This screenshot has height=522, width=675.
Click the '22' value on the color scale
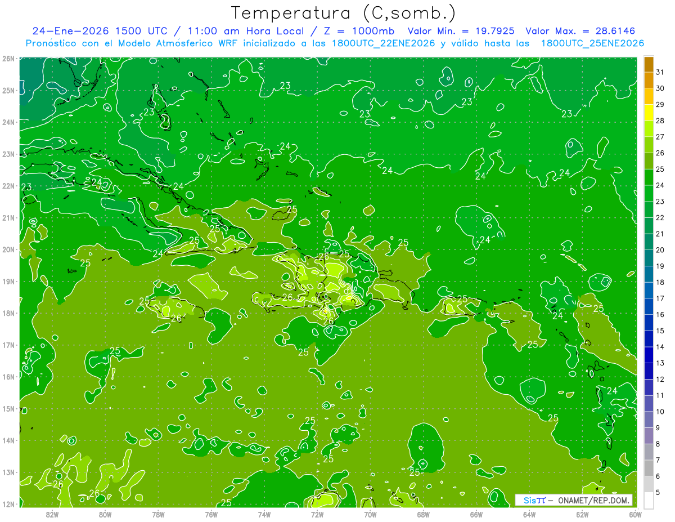[x=660, y=218]
